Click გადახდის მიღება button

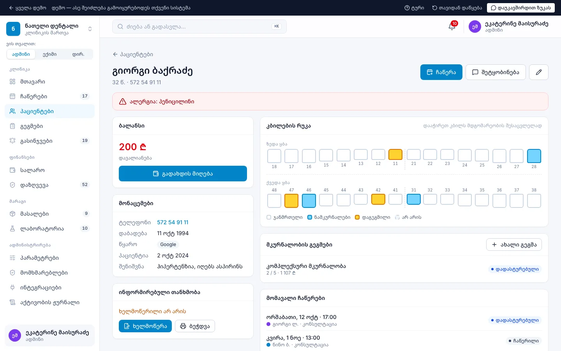[183, 174]
